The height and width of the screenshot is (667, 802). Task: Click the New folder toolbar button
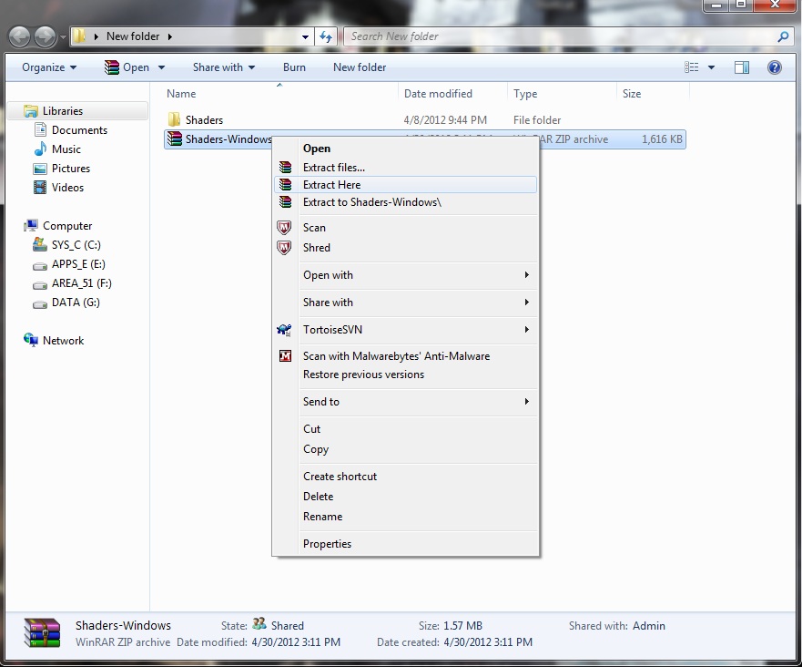point(360,67)
